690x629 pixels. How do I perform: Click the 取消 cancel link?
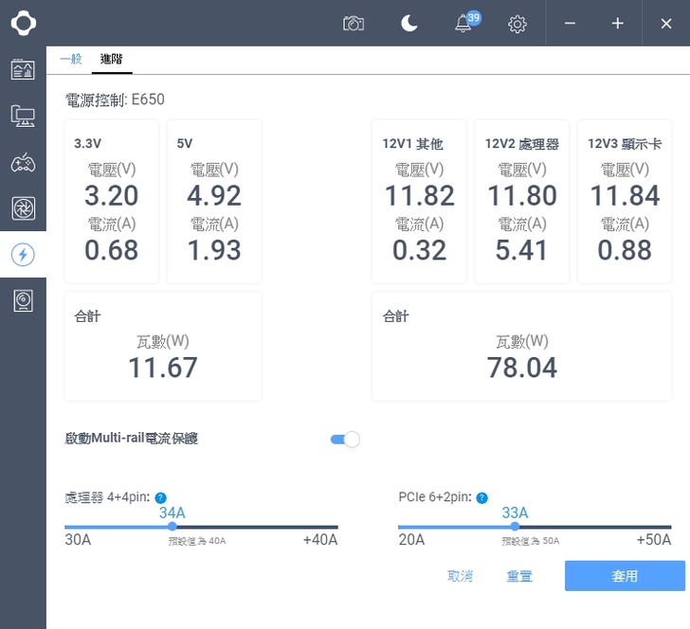(461, 576)
